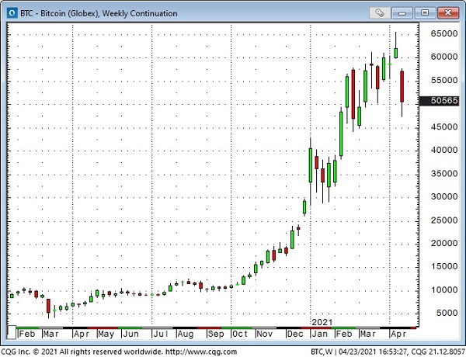This screenshot has width=466, height=357.
Task: Click the Apr 2020 label on time axis
Action: 81,334
